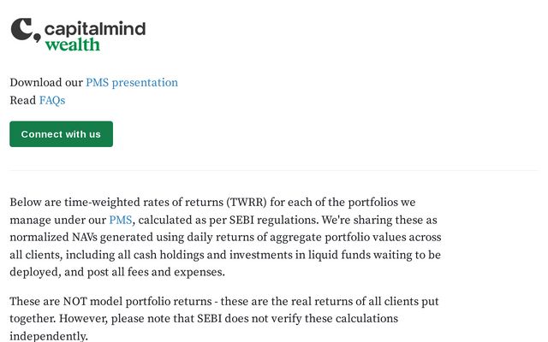
Task: Click the capitalmind wordmark in the header
Action: [x=94, y=28]
